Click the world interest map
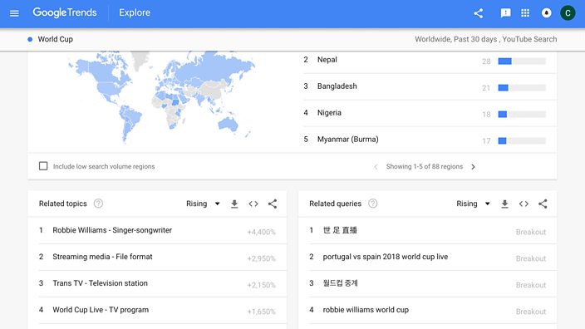This screenshot has height=329, width=585. 161,97
